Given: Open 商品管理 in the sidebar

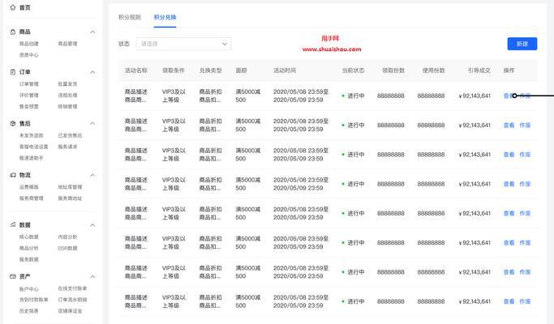Looking at the screenshot, I should point(67,44).
